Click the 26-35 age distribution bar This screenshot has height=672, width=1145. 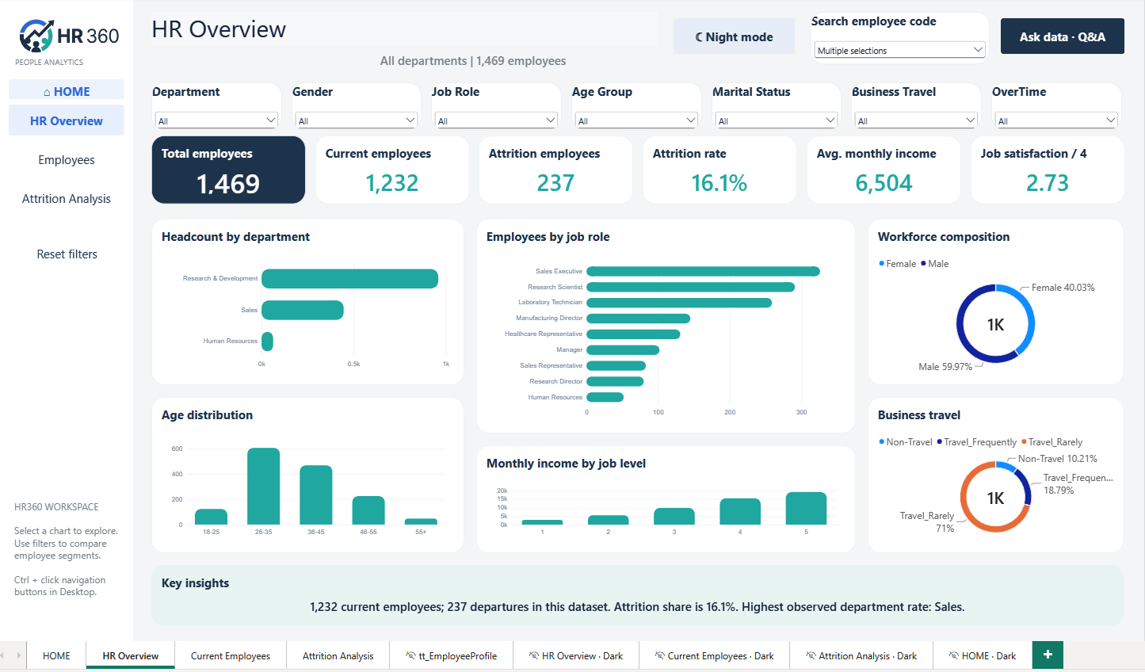pyautogui.click(x=263, y=486)
